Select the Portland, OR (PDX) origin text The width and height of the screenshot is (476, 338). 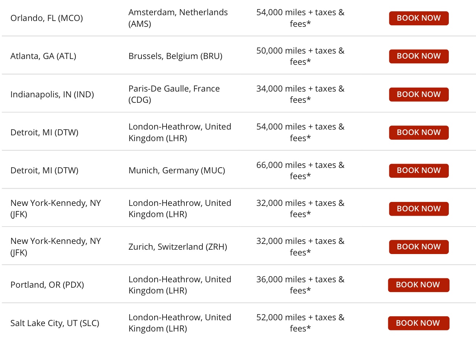click(47, 285)
